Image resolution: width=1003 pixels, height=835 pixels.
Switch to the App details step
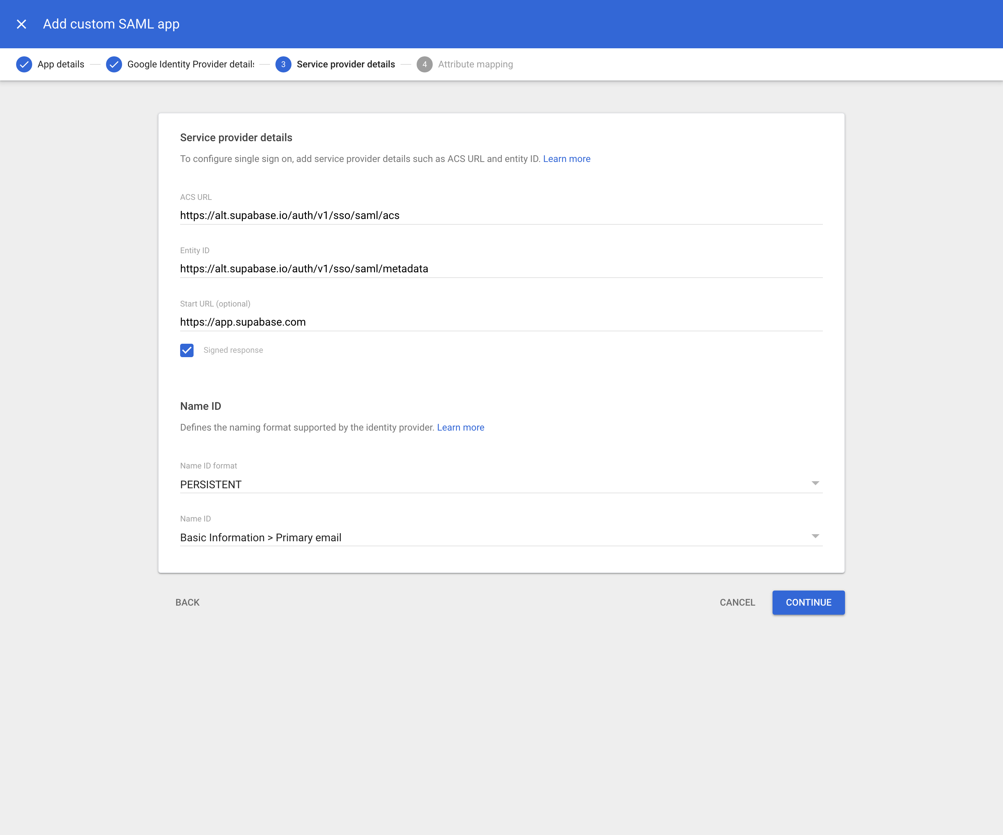[60, 64]
